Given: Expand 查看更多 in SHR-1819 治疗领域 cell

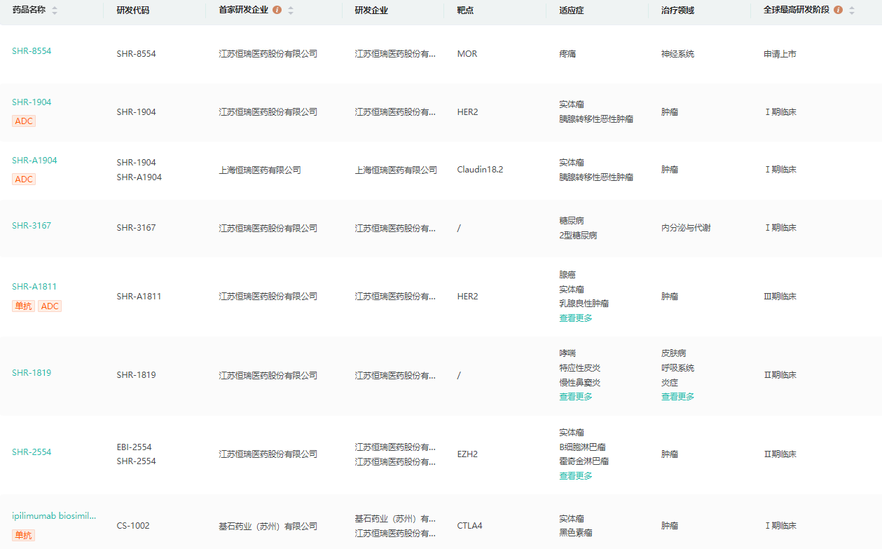Looking at the screenshot, I should click(x=678, y=397).
